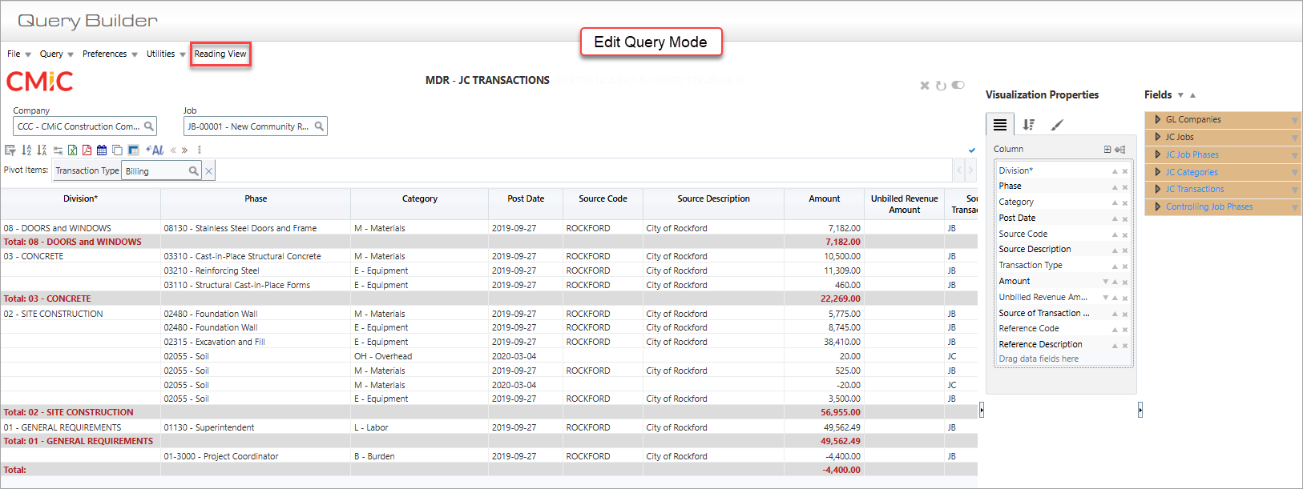Sort descending Z to A
This screenshot has width=1303, height=489.
(42, 150)
